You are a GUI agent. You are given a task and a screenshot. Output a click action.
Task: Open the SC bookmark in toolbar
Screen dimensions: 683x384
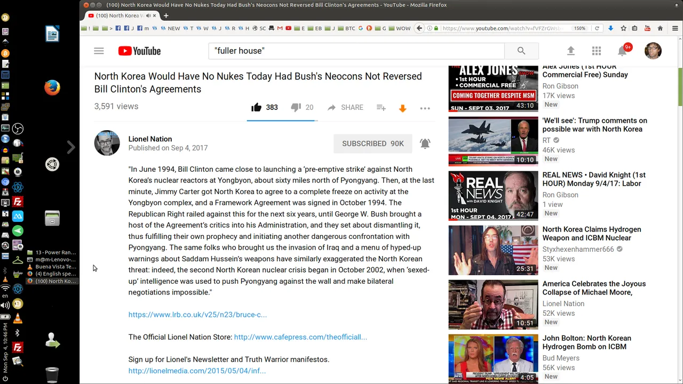259,28
